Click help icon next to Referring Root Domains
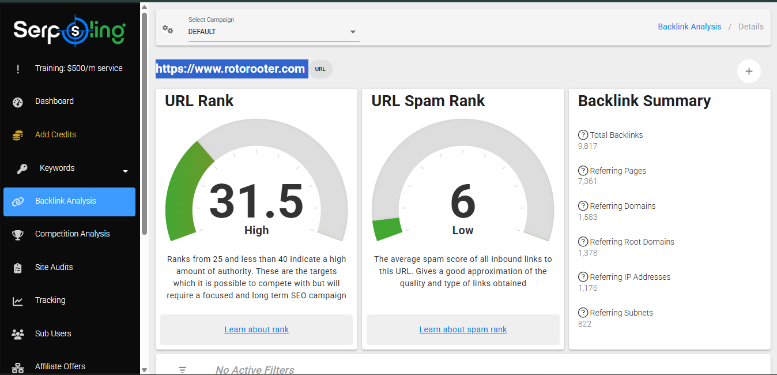Image resolution: width=777 pixels, height=375 pixels. (583, 242)
